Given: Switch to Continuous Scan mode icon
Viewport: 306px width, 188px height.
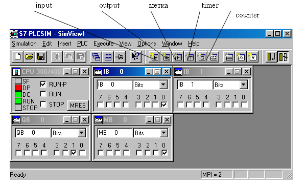Looking at the screenshot, I should coord(283,57).
